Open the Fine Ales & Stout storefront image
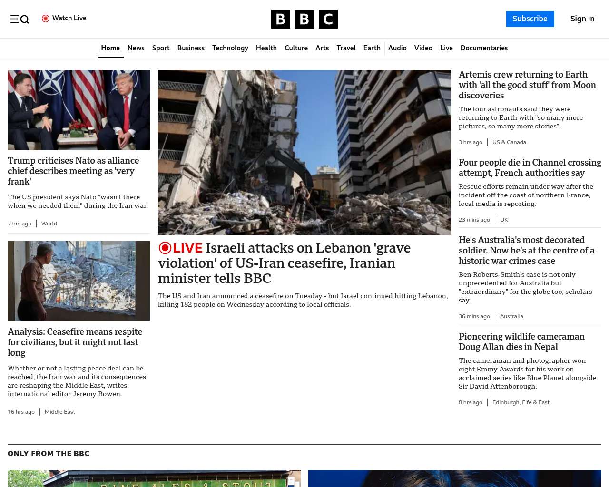 (154, 478)
